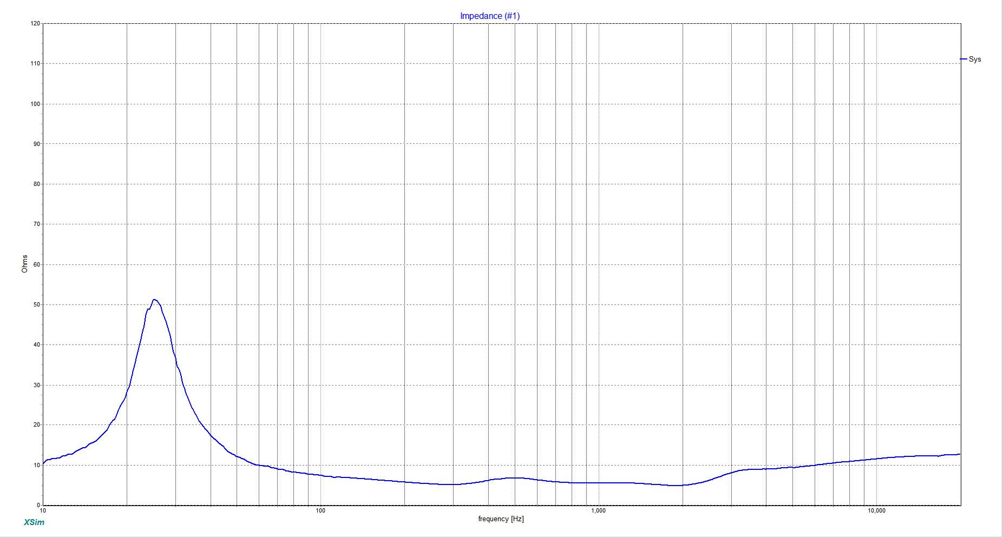Screen dimensions: 1003x538
Task: Click the 'Impedance (#1)' chart title
Action: tap(490, 16)
